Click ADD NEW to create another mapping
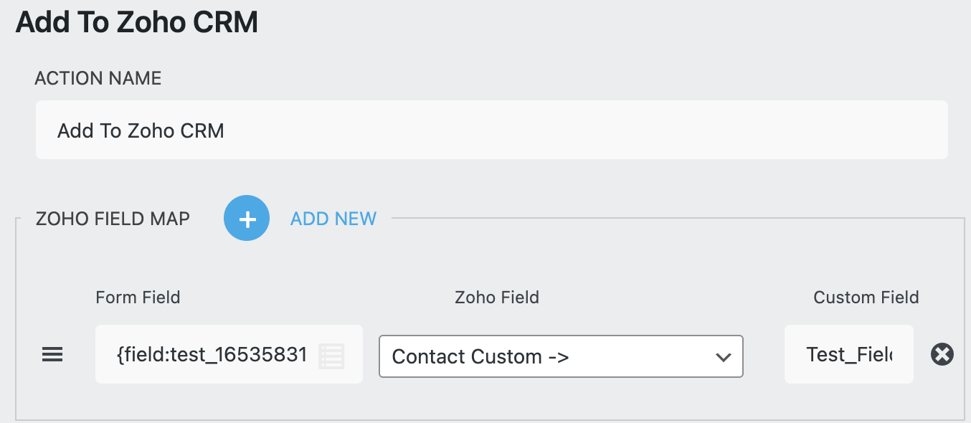 pos(333,219)
